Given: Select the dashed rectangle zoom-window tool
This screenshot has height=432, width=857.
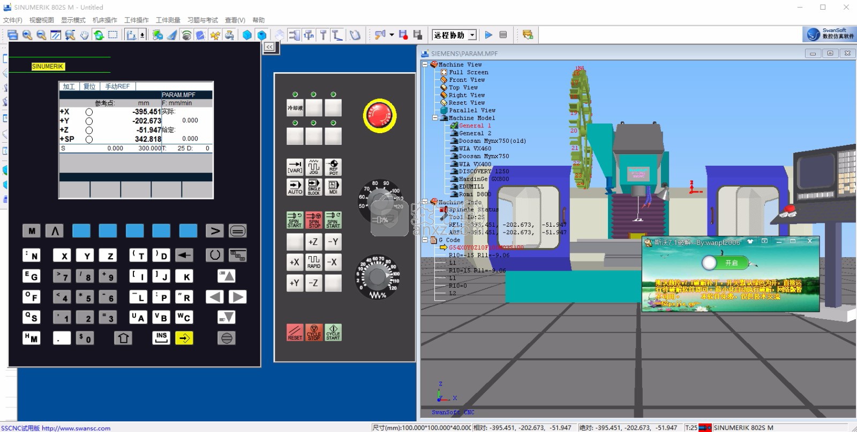Looking at the screenshot, I should tap(113, 35).
